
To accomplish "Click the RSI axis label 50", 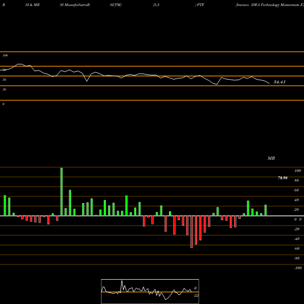I will (4, 80).
